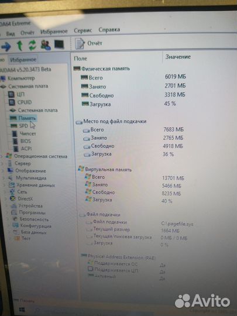The image size is (237, 316).
Task: Click the SPD memory module icon
Action: pos(14,126)
